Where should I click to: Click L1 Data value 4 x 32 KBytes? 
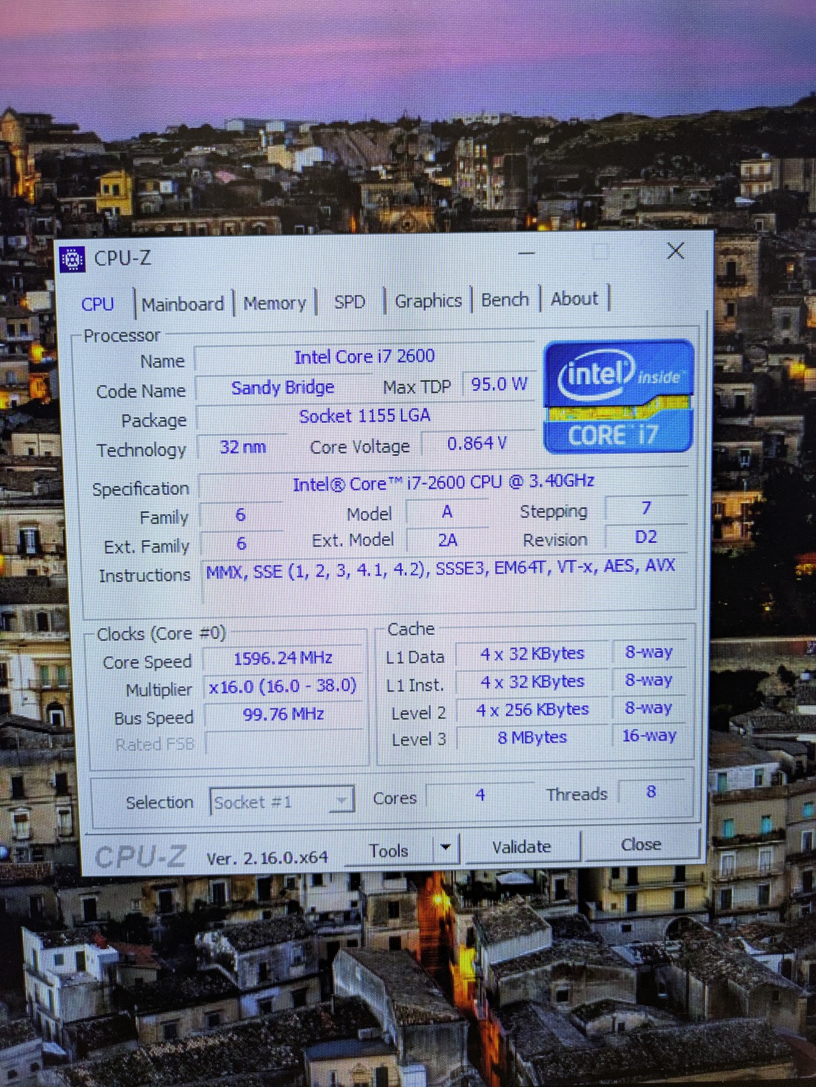(x=532, y=654)
